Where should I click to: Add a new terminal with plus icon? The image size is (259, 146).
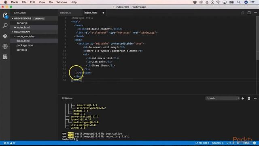243,98
